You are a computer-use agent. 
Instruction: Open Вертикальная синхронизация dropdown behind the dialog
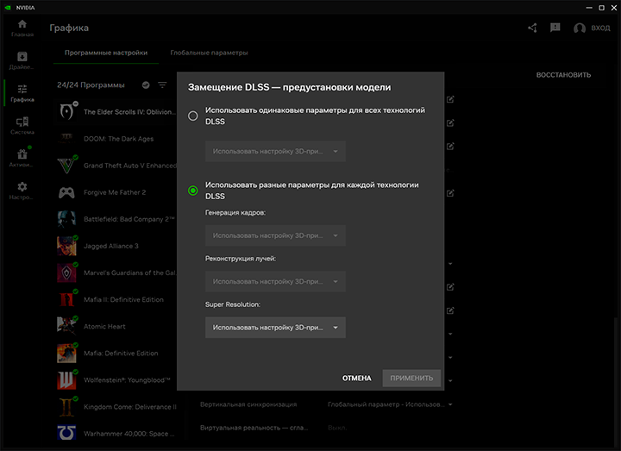[x=390, y=404]
